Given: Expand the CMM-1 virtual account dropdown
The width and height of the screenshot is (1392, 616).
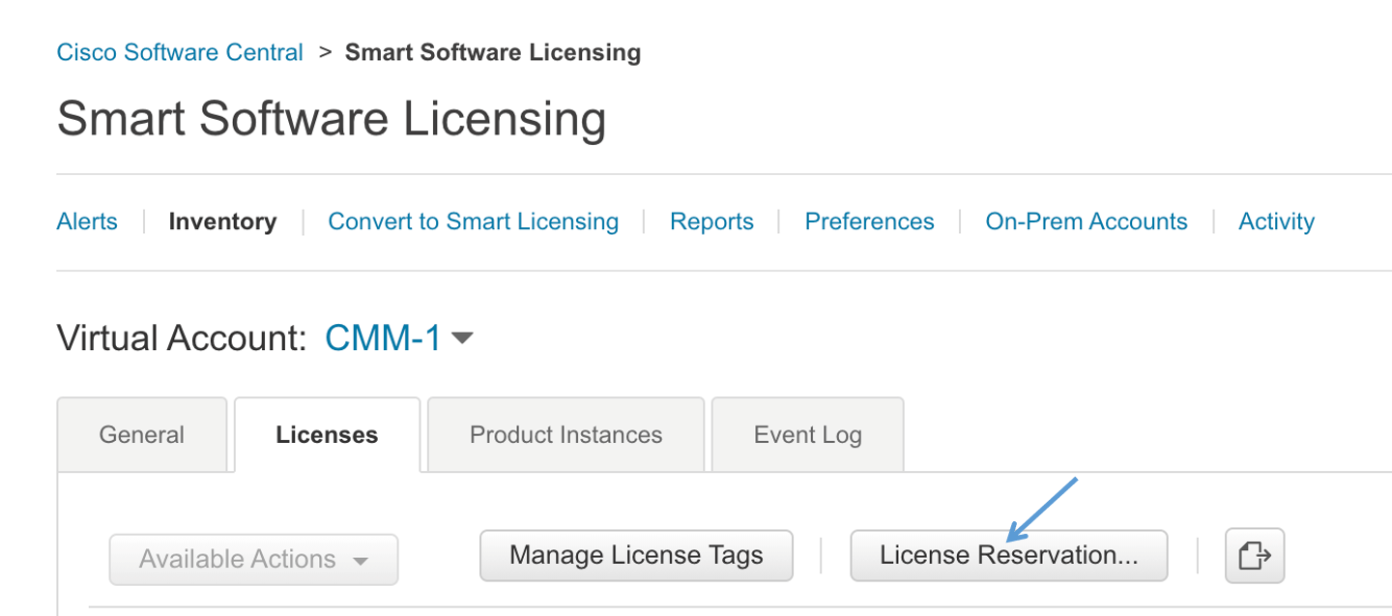Looking at the screenshot, I should [399, 337].
